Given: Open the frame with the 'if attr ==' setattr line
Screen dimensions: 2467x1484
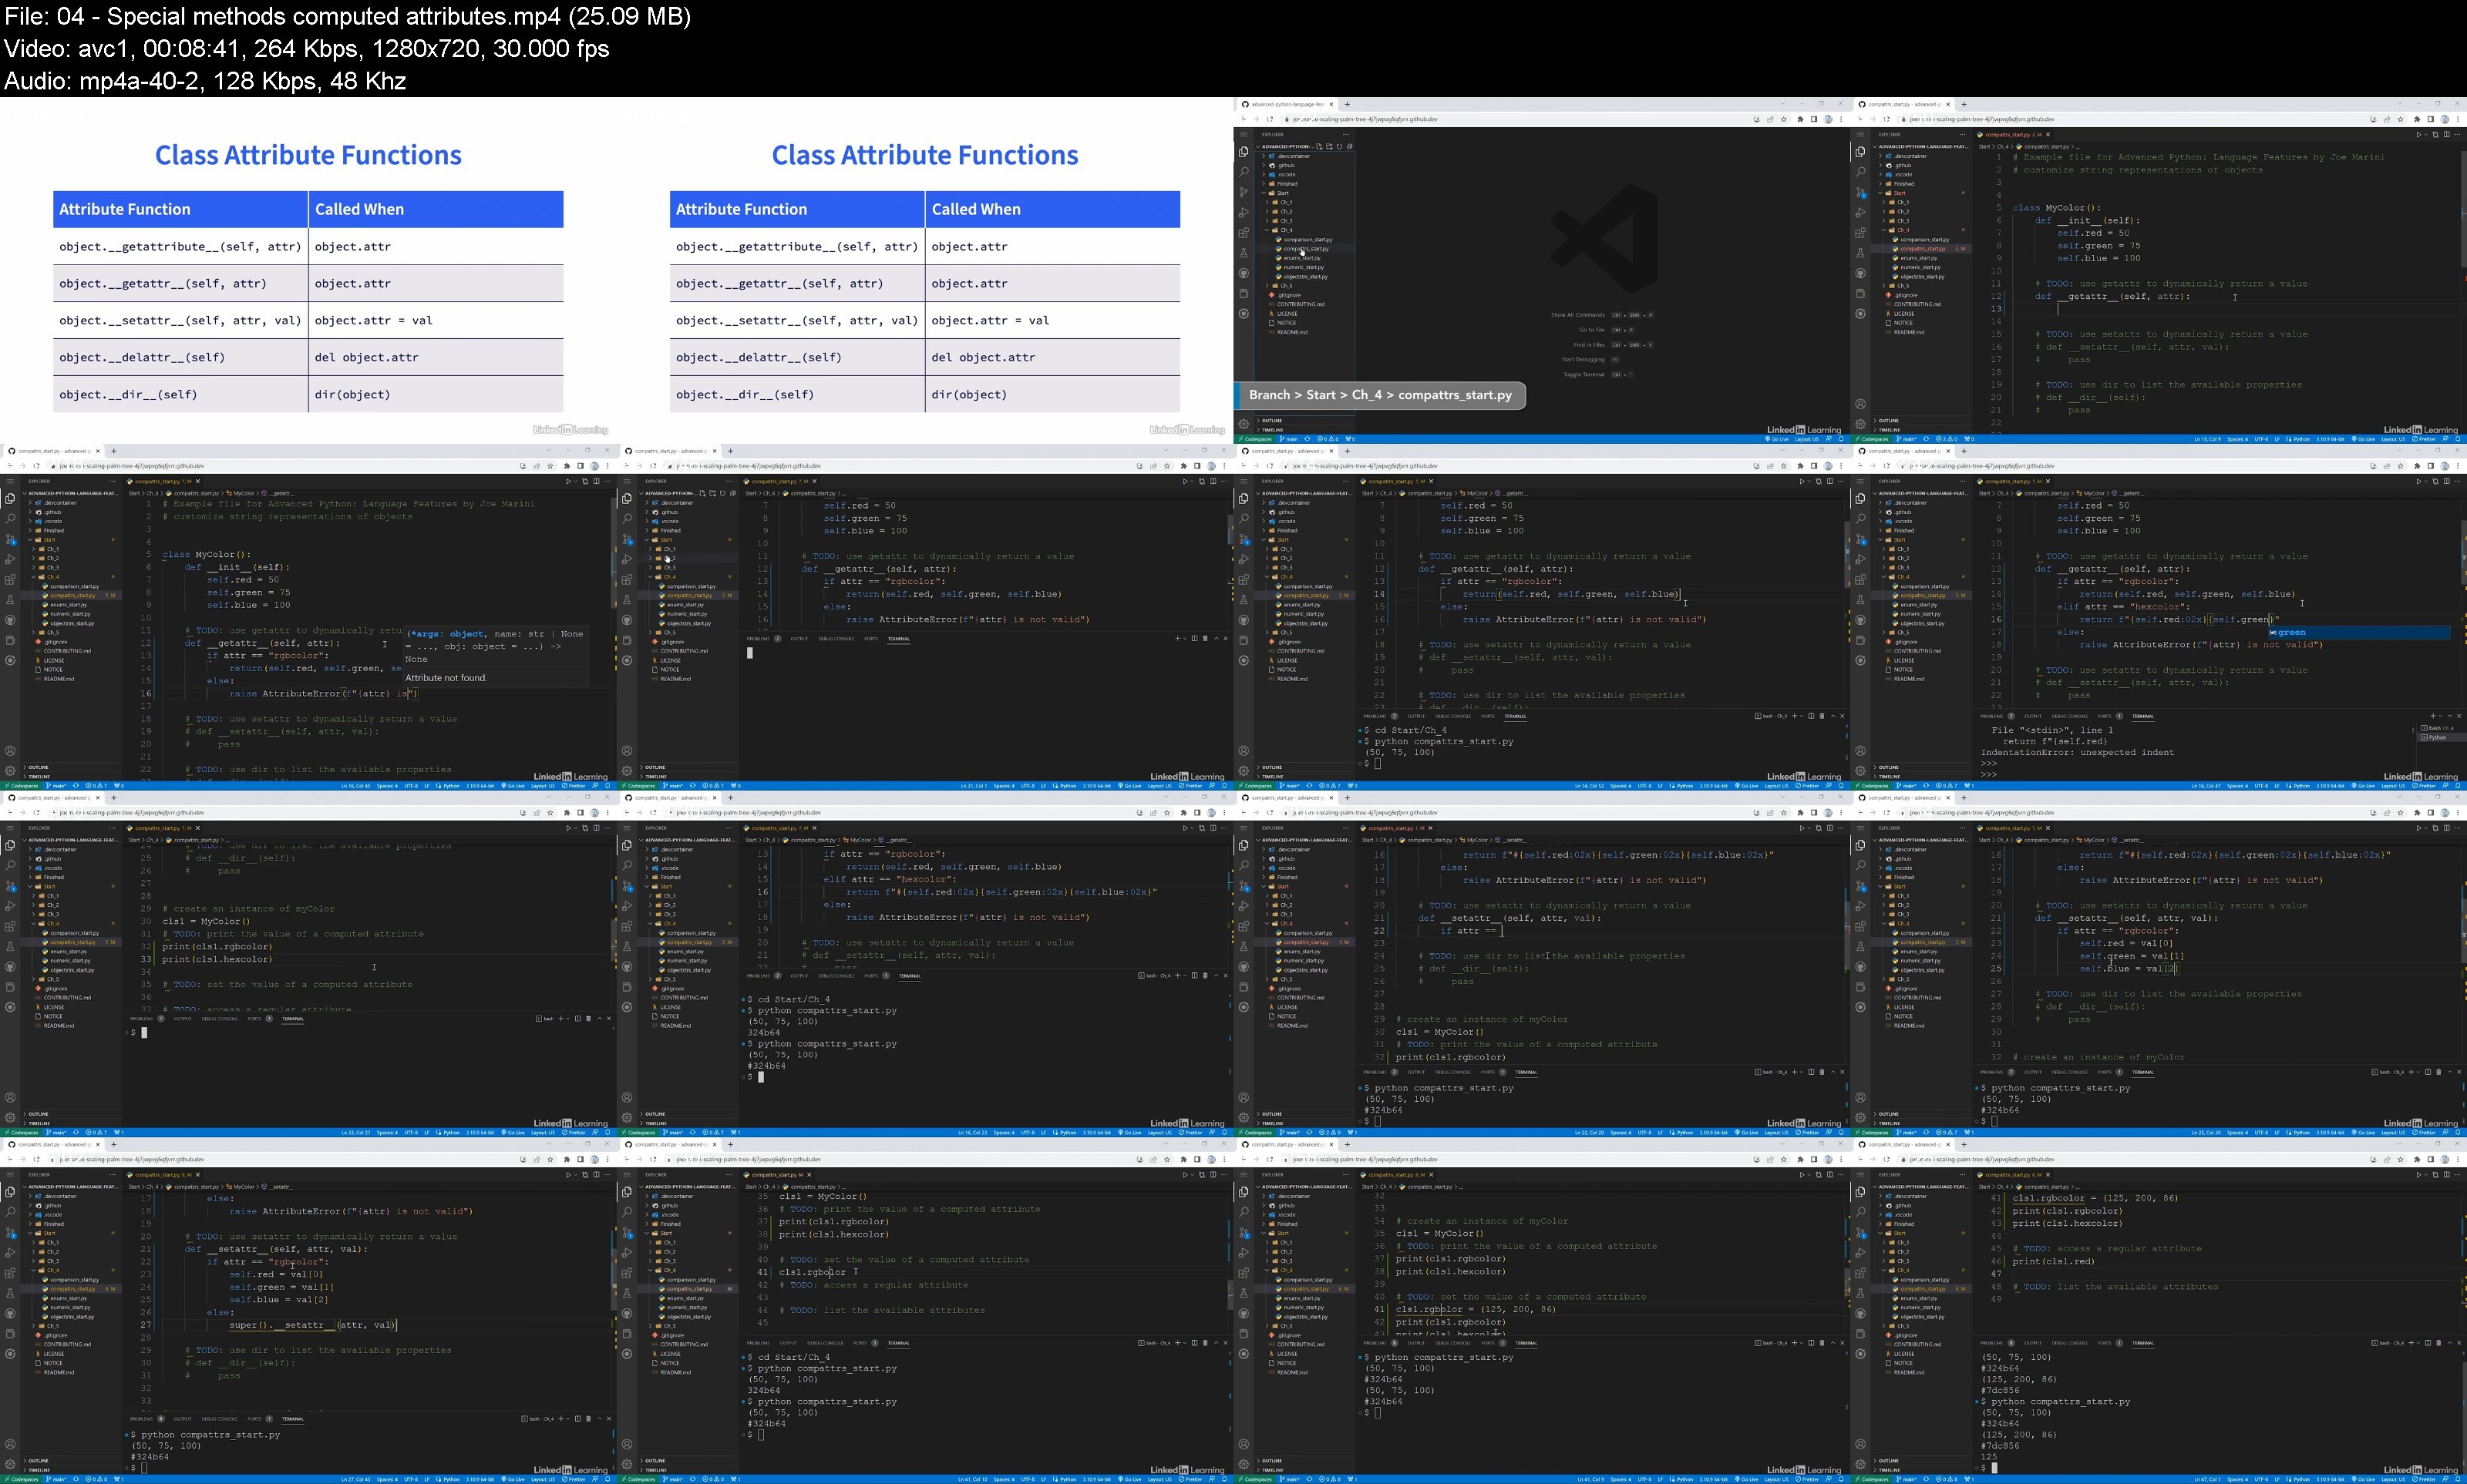Looking at the screenshot, I should coord(1542,964).
